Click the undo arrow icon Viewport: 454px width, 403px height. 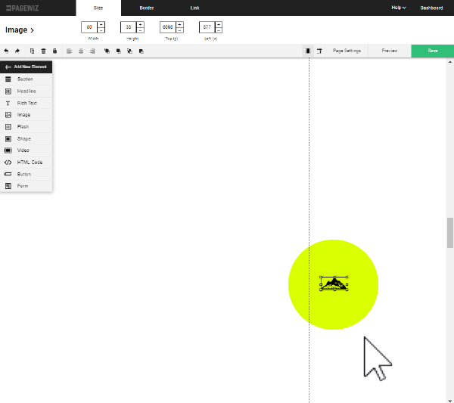tap(6, 51)
